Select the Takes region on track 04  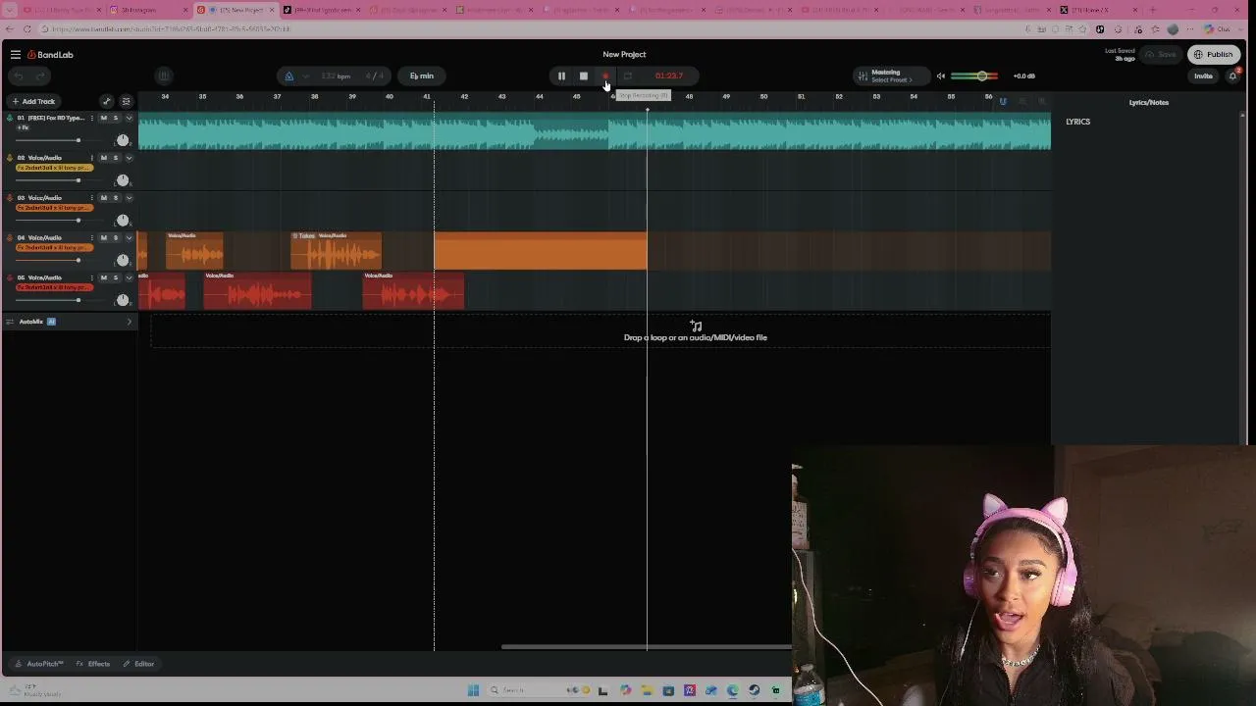pos(337,251)
